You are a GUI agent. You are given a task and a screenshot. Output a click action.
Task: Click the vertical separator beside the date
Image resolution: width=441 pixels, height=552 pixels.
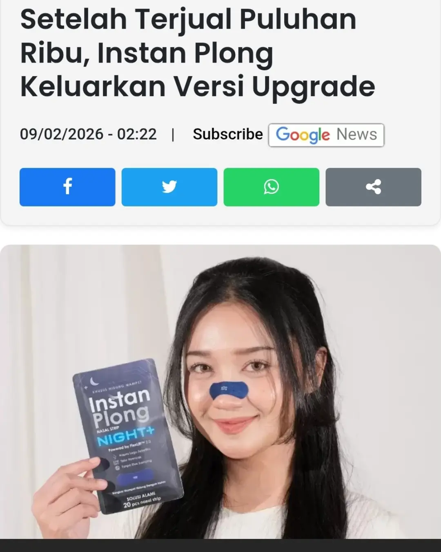(x=173, y=135)
